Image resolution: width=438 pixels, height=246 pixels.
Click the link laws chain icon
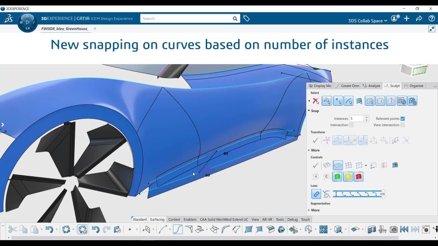click(316, 194)
